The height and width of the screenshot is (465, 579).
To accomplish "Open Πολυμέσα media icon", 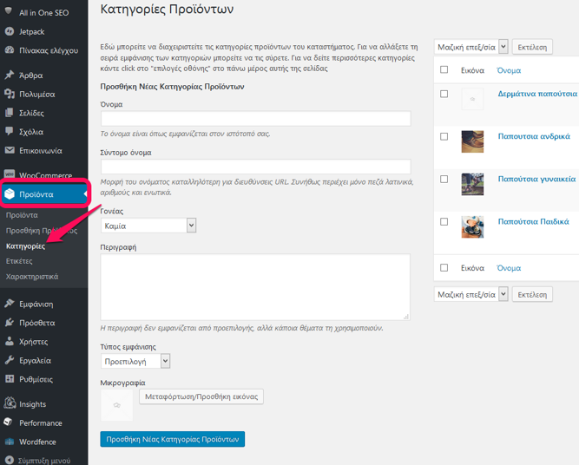I will click(10, 94).
